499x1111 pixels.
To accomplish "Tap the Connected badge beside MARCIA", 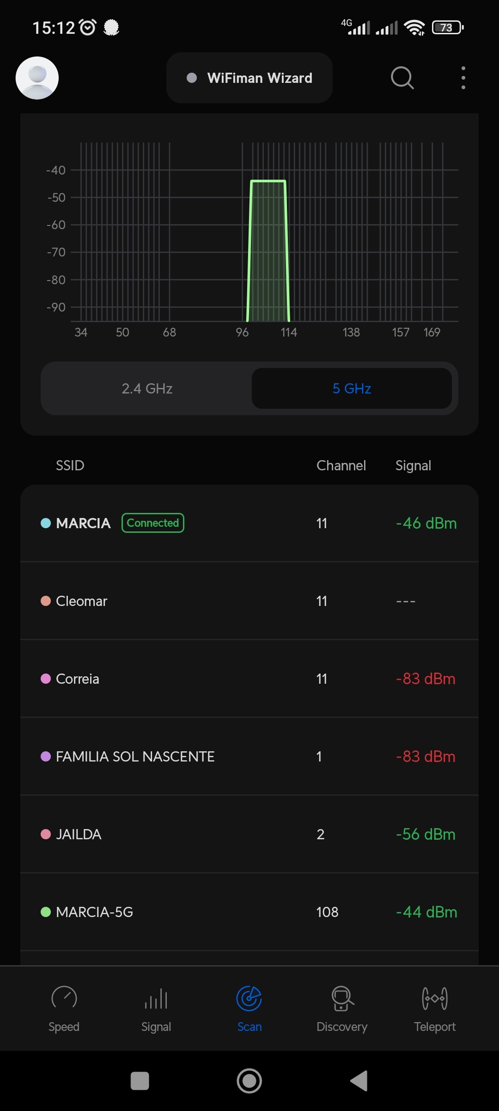I will pos(153,523).
